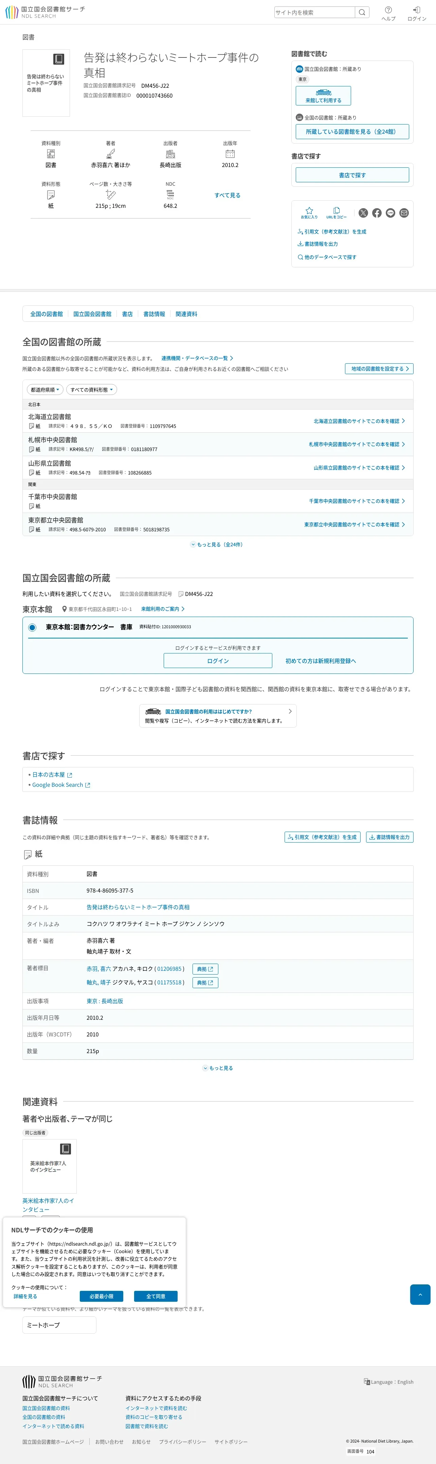The width and height of the screenshot is (436, 1464).
Task: Open 札幌市中央図書館のサイトでこの本を確認
Action: [357, 445]
